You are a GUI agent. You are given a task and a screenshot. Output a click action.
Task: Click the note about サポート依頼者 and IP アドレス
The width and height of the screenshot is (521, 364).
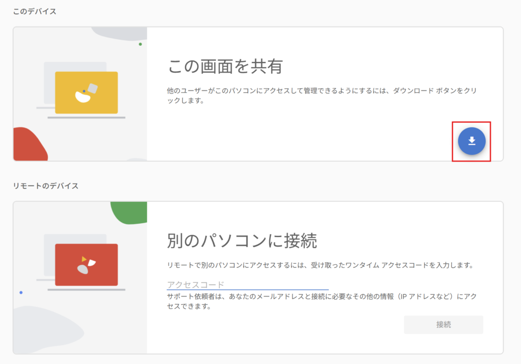(x=322, y=301)
